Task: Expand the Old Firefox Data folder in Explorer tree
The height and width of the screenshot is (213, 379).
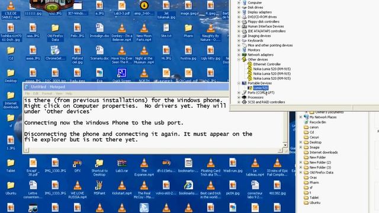Action: click(x=301, y=172)
